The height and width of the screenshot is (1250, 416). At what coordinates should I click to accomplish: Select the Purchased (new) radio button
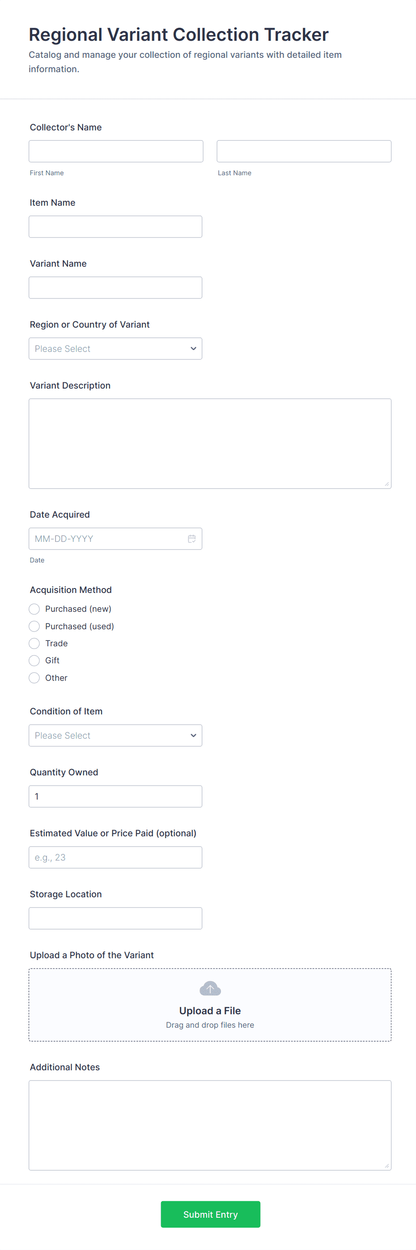point(34,609)
